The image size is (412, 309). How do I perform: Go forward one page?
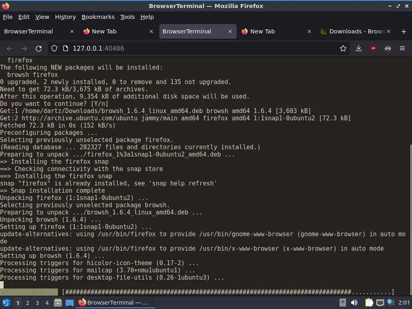tap(24, 48)
